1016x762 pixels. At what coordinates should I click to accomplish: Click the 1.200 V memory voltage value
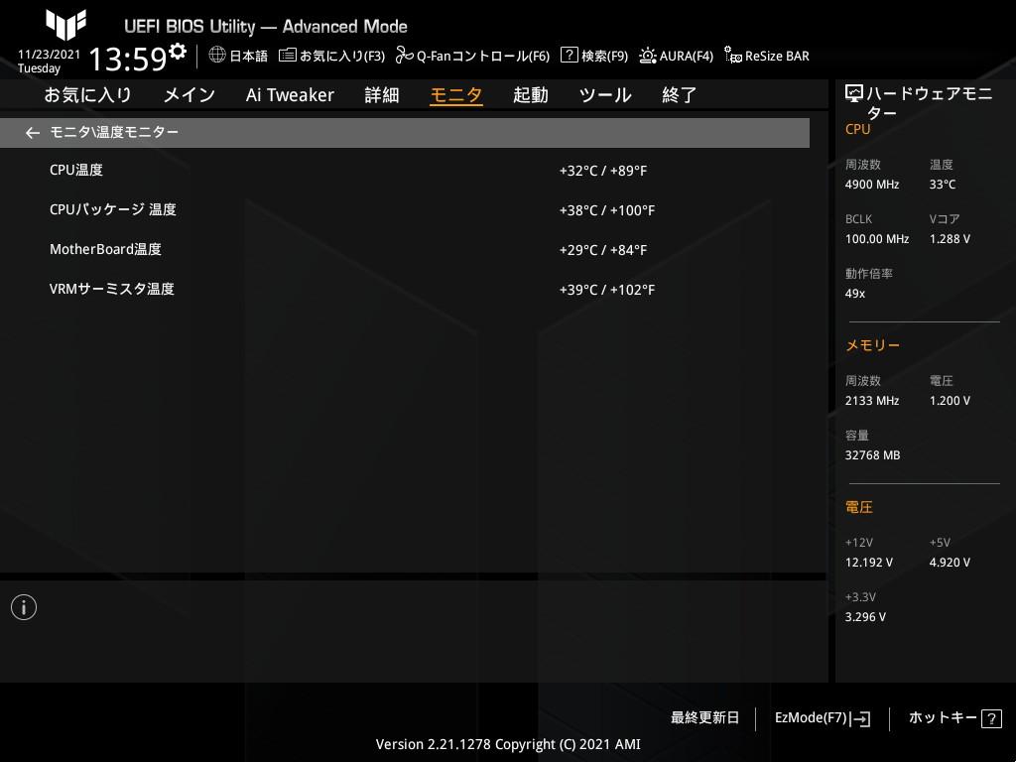tap(950, 401)
